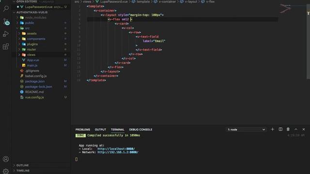Open Run and Debug view
This screenshot has width=310, height=174.
(6, 34)
